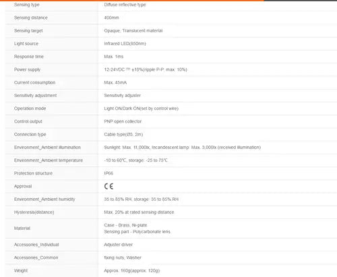Click the ambient temperature range value

(x=135, y=160)
